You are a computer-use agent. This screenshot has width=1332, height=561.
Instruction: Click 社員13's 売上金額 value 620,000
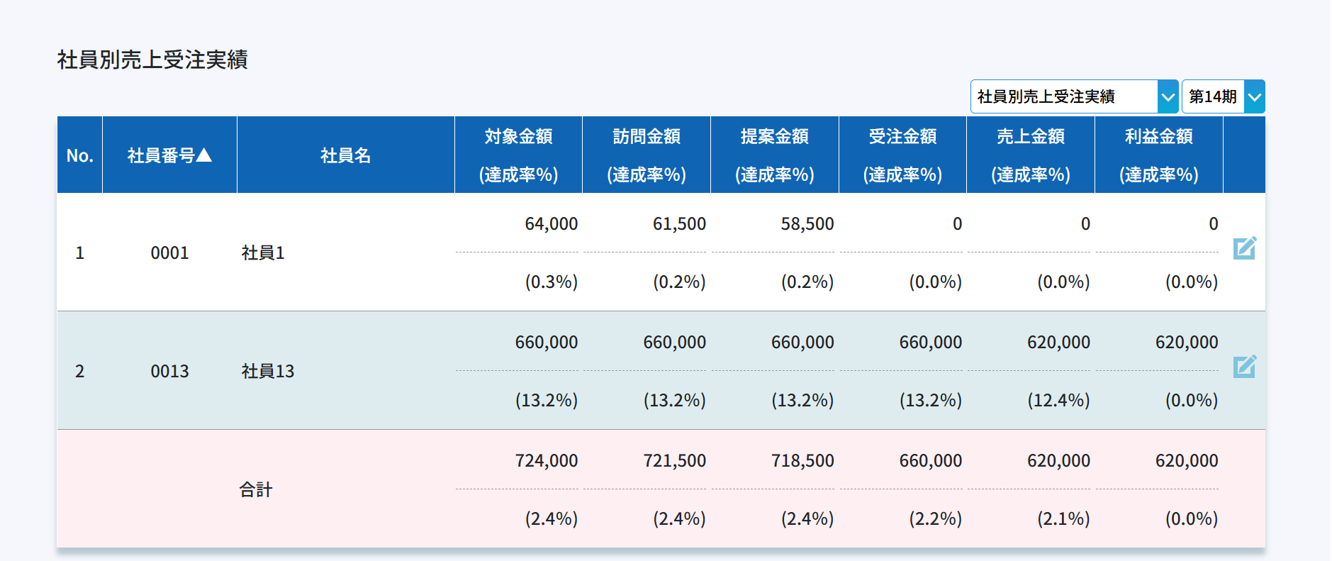tap(1058, 343)
